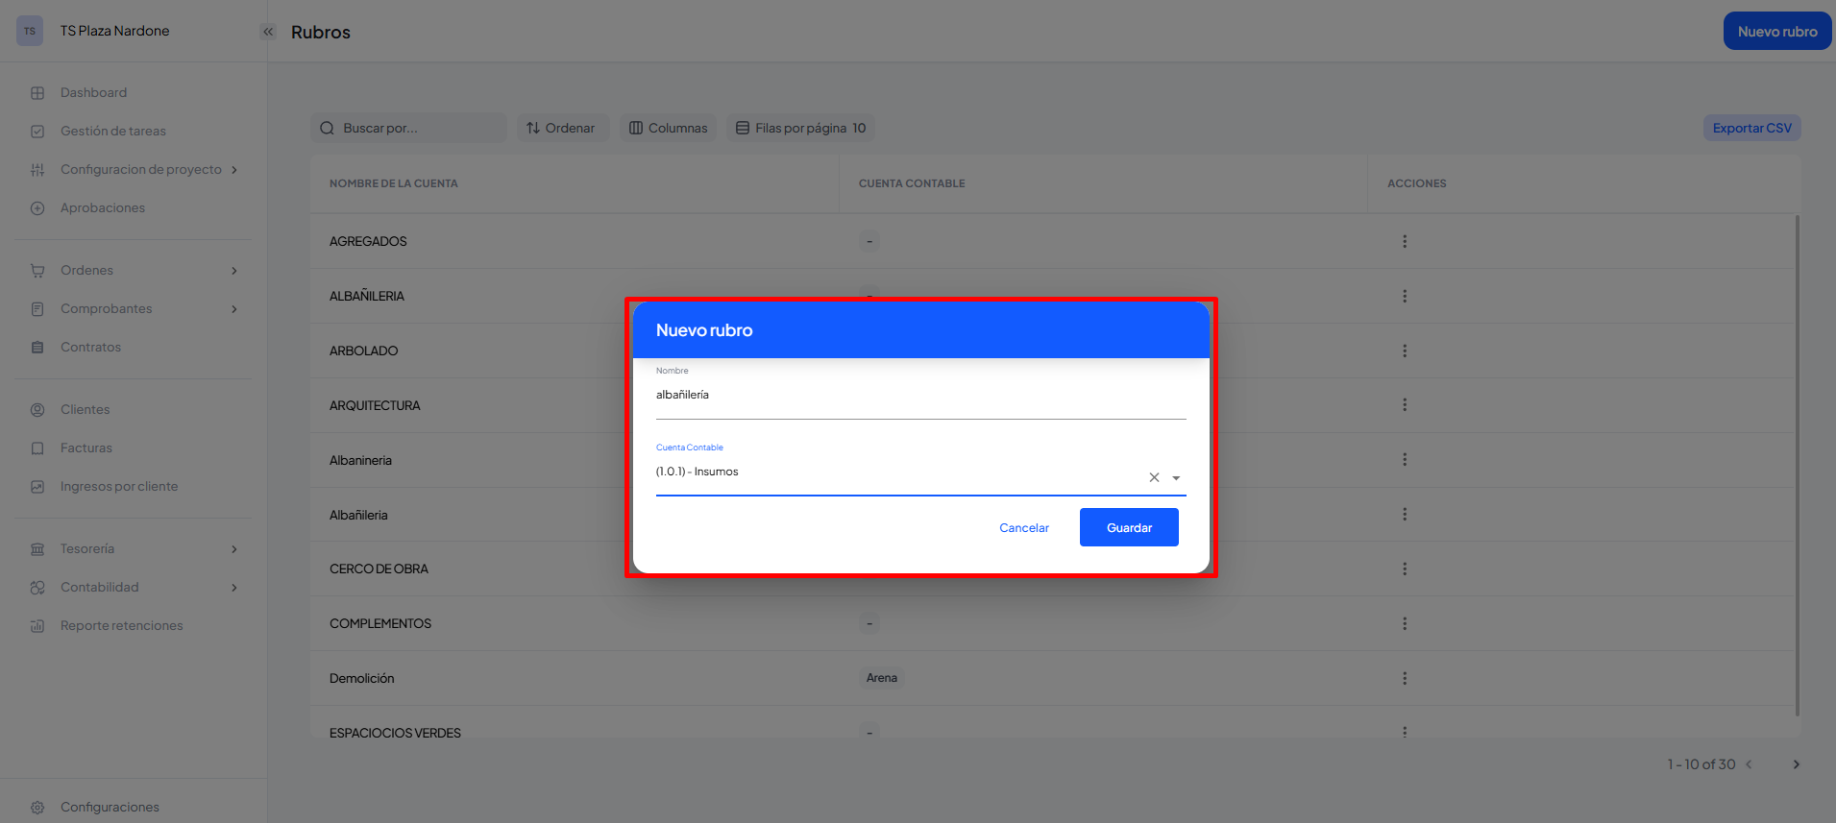The height and width of the screenshot is (823, 1836).
Task: Clear the Cuenta Contable selection
Action: point(1154,477)
